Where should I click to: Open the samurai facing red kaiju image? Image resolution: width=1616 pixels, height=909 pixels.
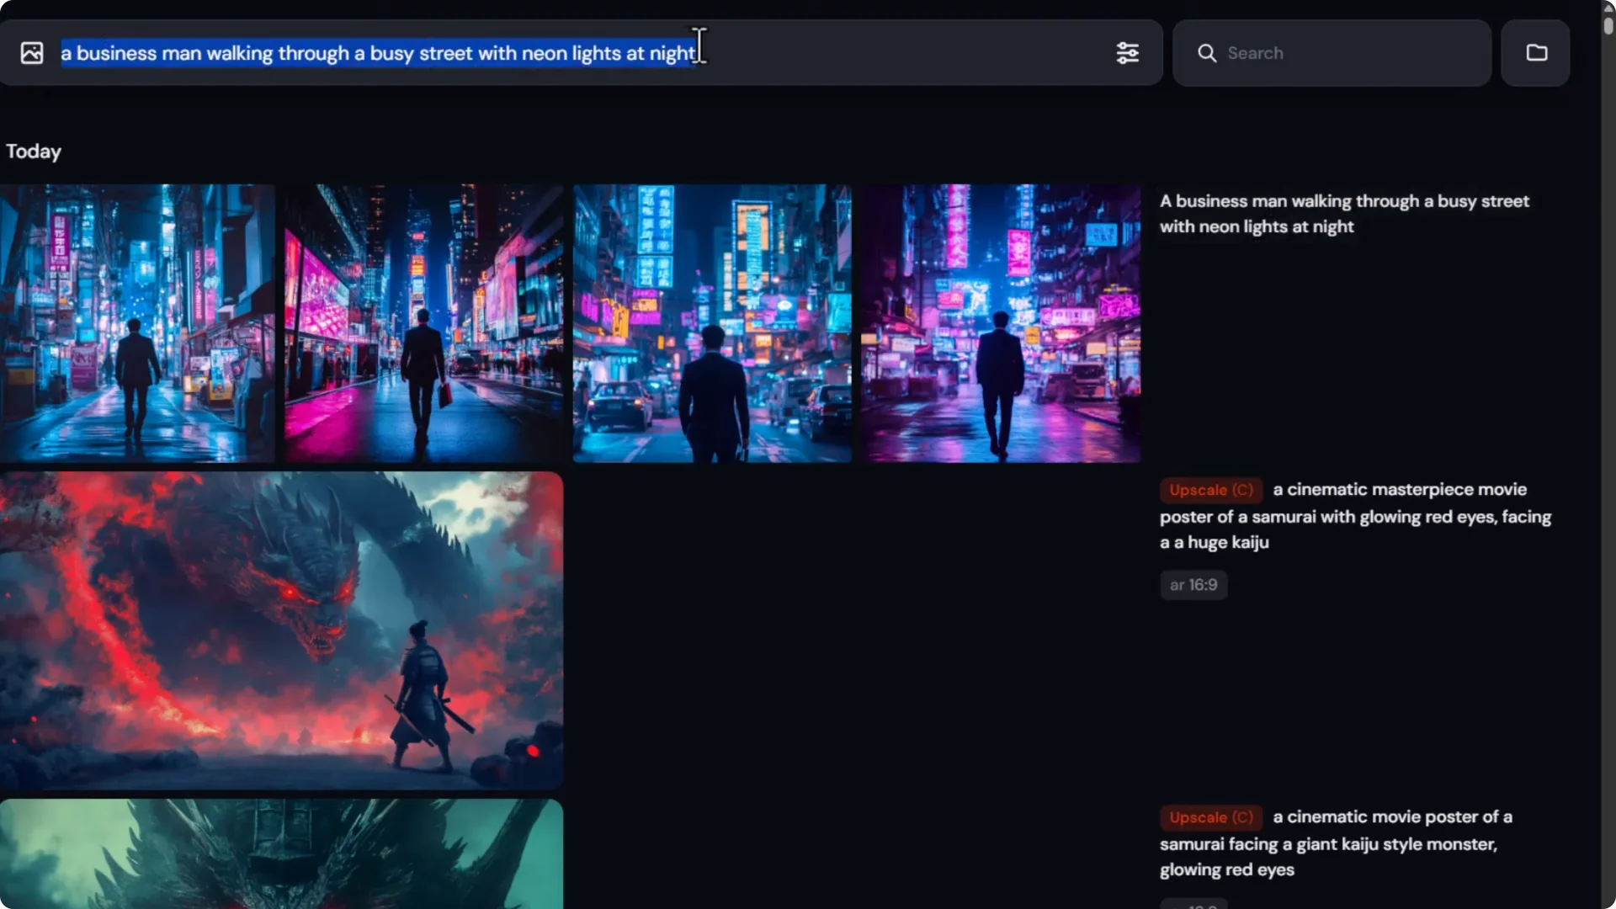[x=282, y=630]
